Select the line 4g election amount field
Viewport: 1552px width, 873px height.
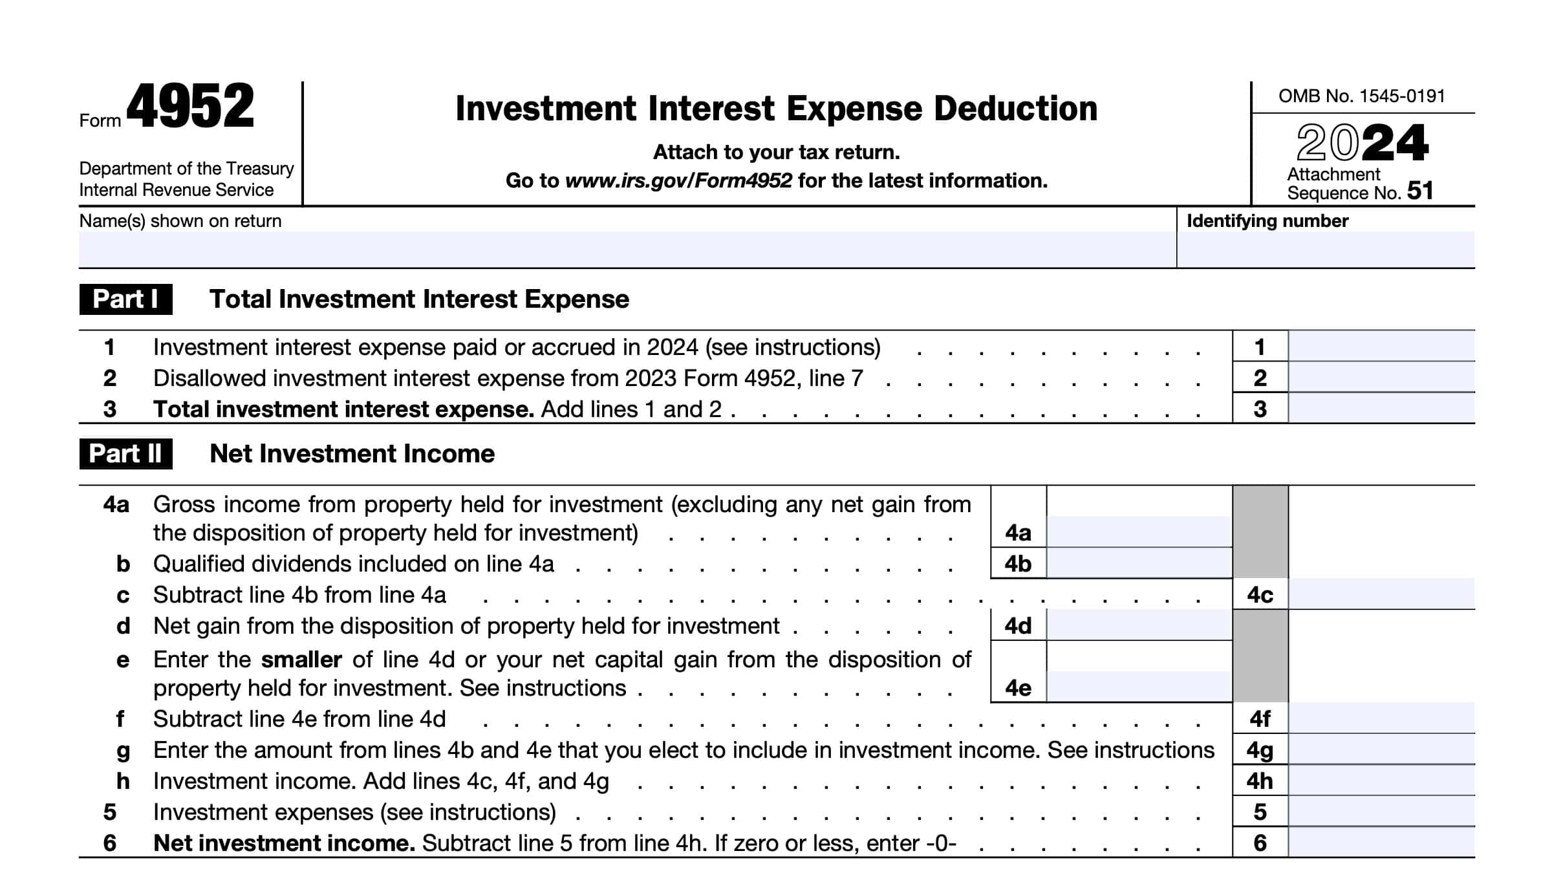(1381, 749)
